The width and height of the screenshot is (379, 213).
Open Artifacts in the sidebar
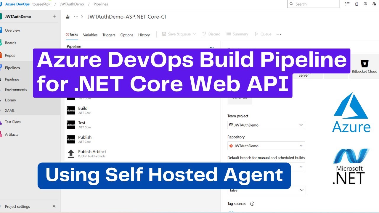point(12,134)
